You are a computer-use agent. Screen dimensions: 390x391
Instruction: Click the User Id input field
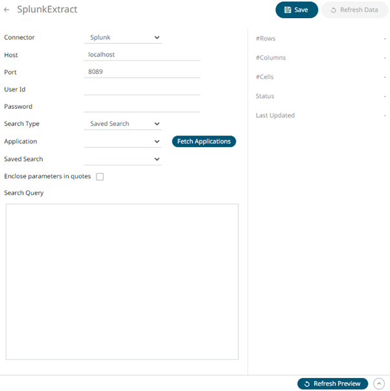tap(142, 89)
